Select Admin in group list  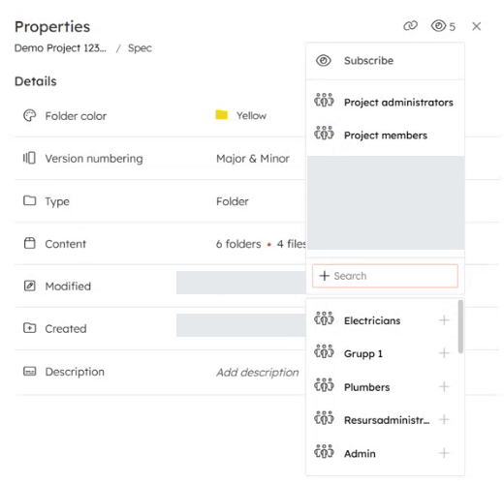pyautogui.click(x=360, y=454)
